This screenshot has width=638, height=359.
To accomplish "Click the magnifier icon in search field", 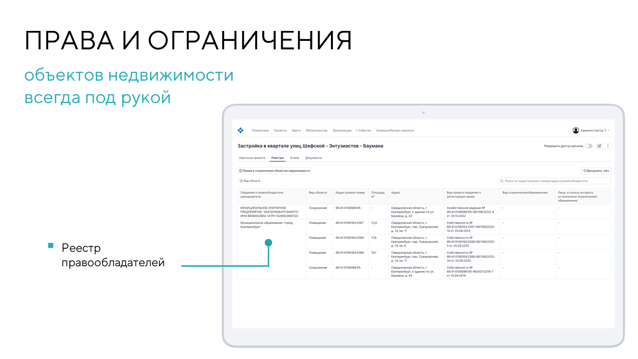I will (x=502, y=181).
